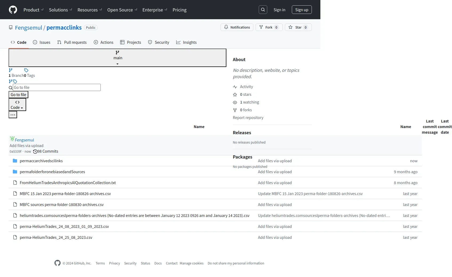Select the fork icon in the Fork button
Viewport: 452px width, 277px height.
261,27
